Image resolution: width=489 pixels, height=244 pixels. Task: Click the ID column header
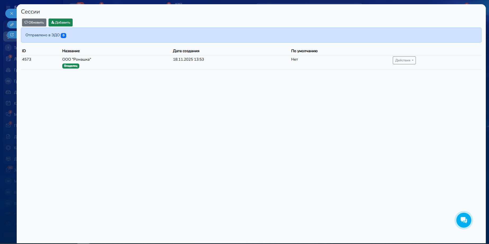[24, 51]
